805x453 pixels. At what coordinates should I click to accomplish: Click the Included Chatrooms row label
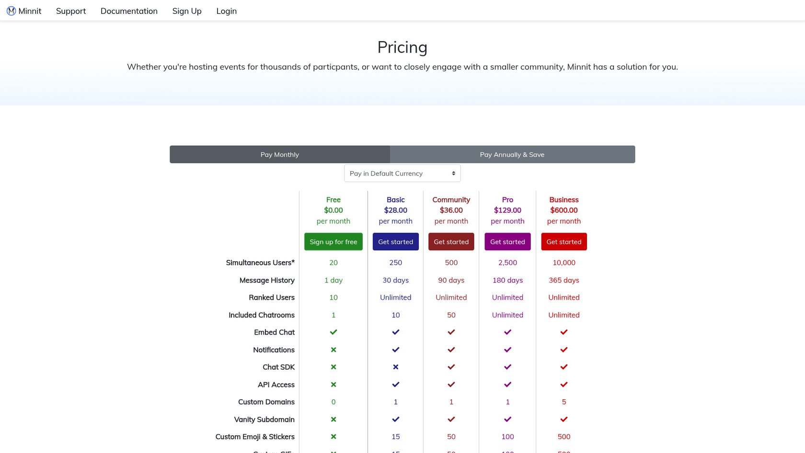pyautogui.click(x=262, y=315)
